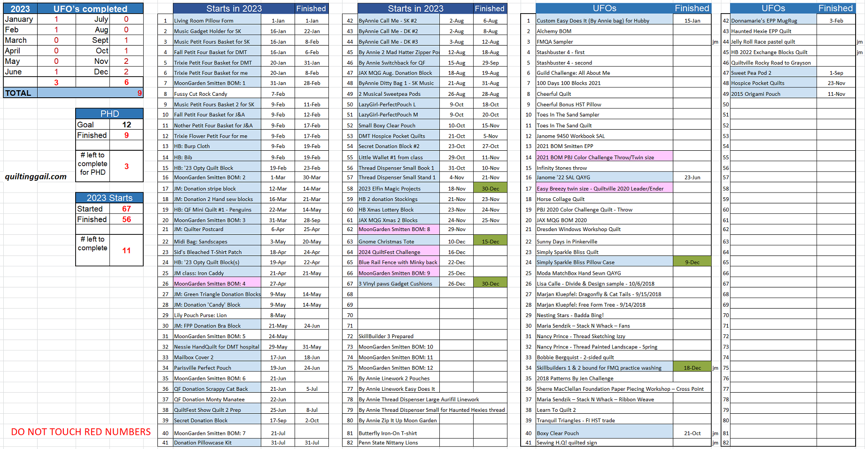Select 'ByAnnie Call Me - SK #2' cell

point(398,21)
